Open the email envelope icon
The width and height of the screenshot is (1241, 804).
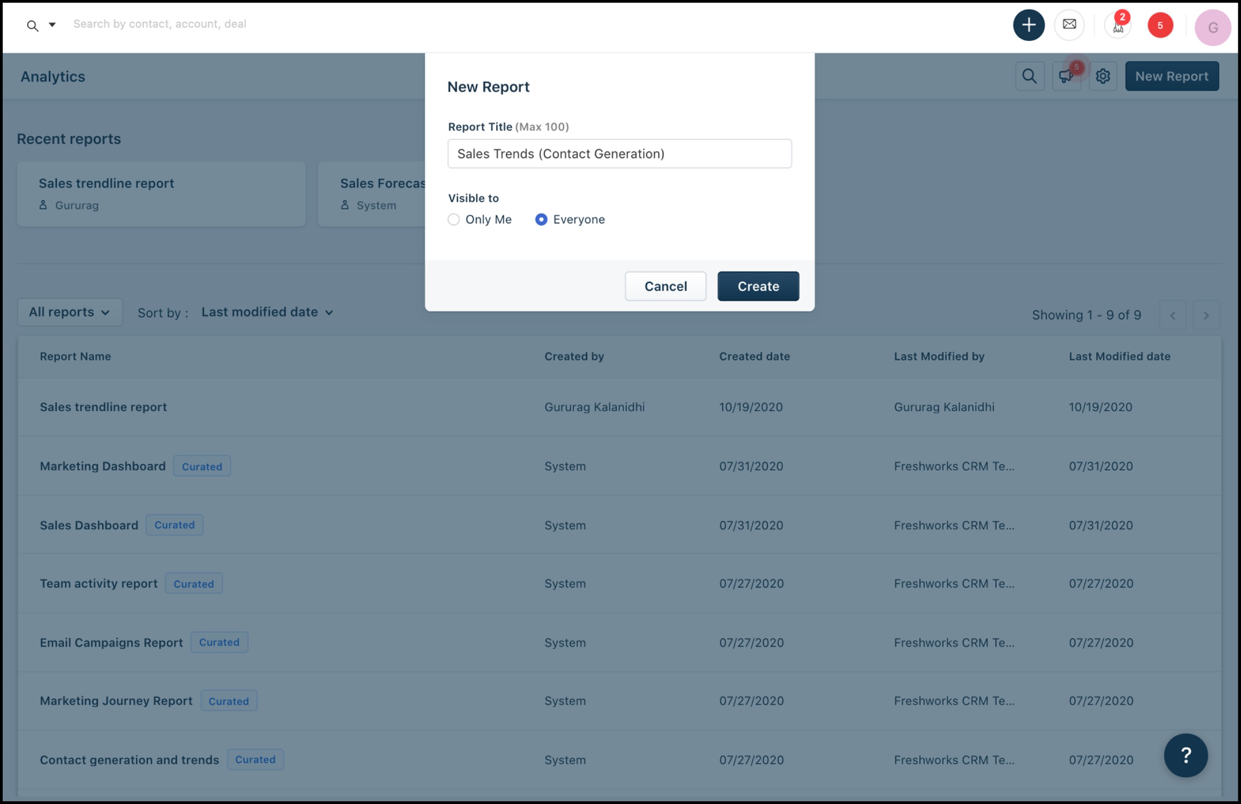click(1069, 24)
